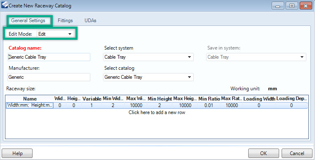The width and height of the screenshot is (315, 160).
Task: Click the Min Height column header
Action: pyautogui.click(x=160, y=99)
